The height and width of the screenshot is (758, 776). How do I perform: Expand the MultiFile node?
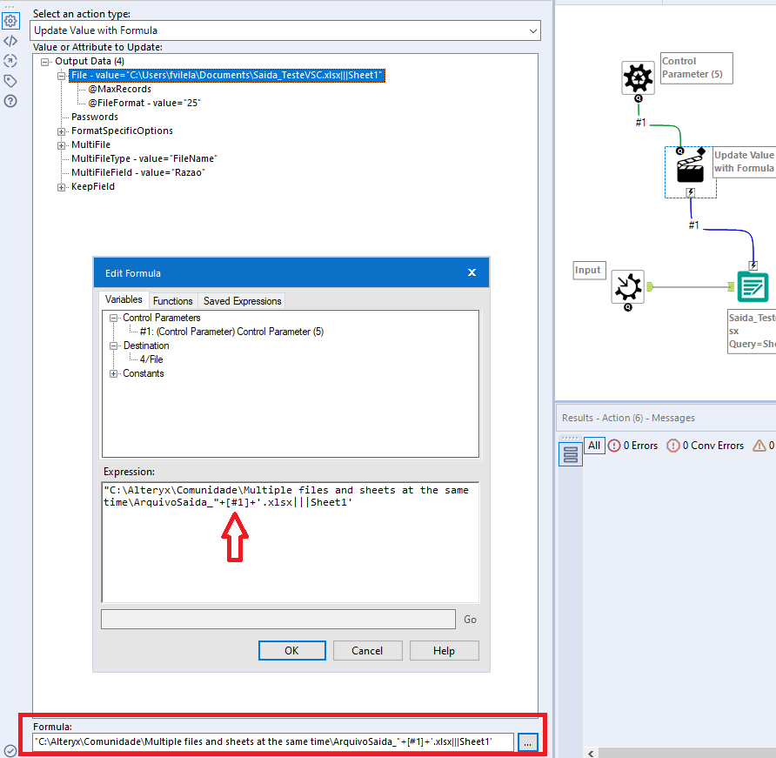click(61, 145)
